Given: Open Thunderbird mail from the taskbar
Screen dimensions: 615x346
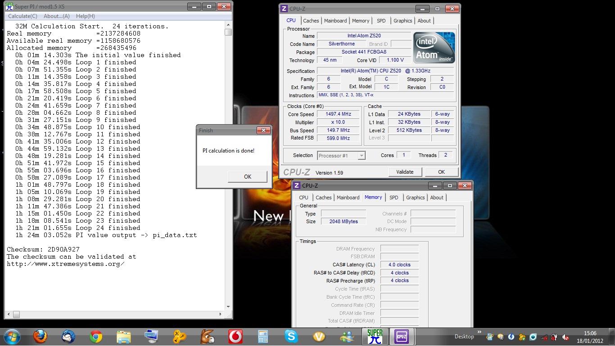Looking at the screenshot, I should (68, 337).
